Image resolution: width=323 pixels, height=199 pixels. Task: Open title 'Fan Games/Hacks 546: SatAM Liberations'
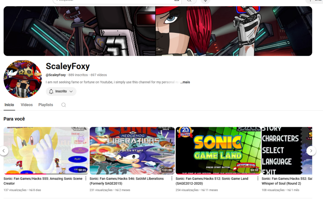[x=127, y=181]
